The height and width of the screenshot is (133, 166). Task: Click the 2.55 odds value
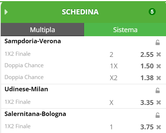click(147, 55)
